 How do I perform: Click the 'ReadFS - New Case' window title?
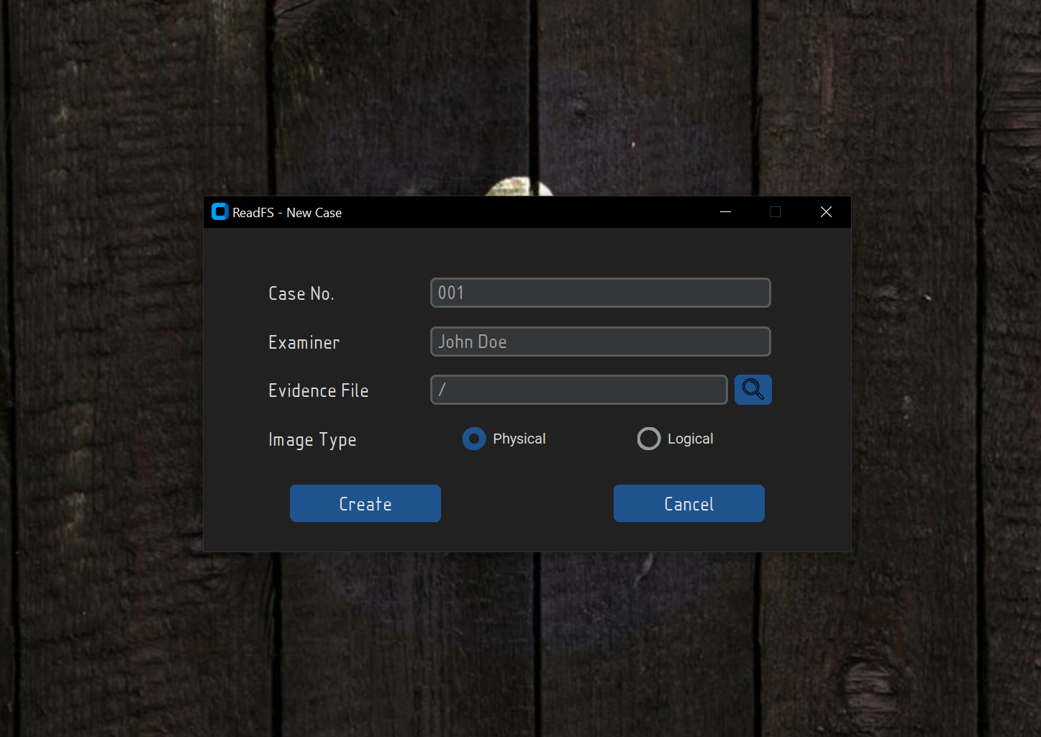click(287, 213)
